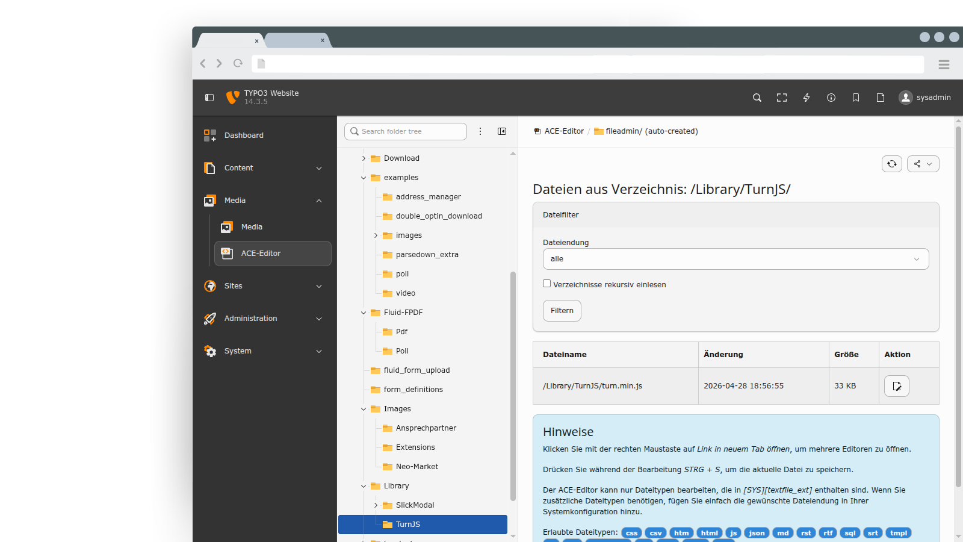Open the bookmarks icon in header
This screenshot has height=542, width=963.
coord(856,98)
